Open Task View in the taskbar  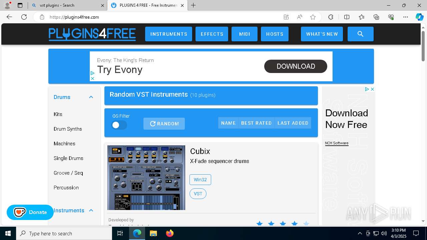pyautogui.click(x=120, y=233)
